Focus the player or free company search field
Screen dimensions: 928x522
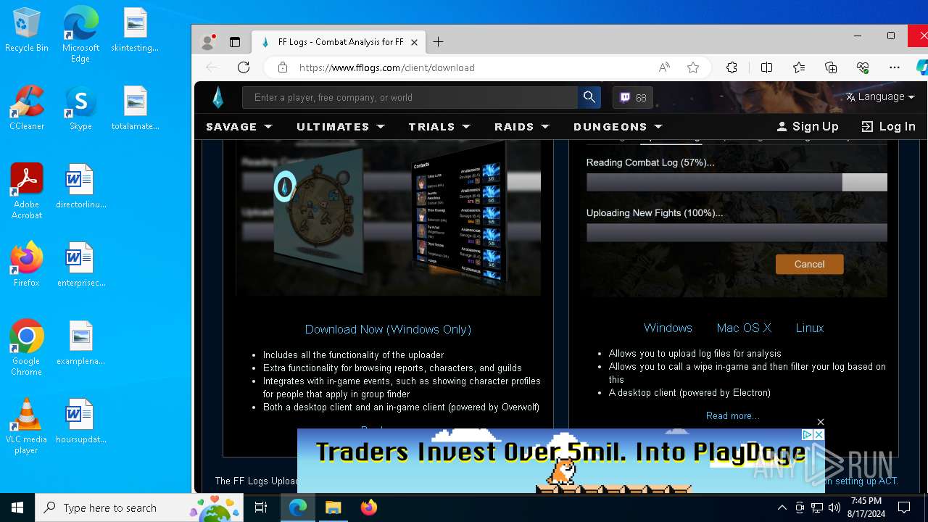click(x=410, y=97)
